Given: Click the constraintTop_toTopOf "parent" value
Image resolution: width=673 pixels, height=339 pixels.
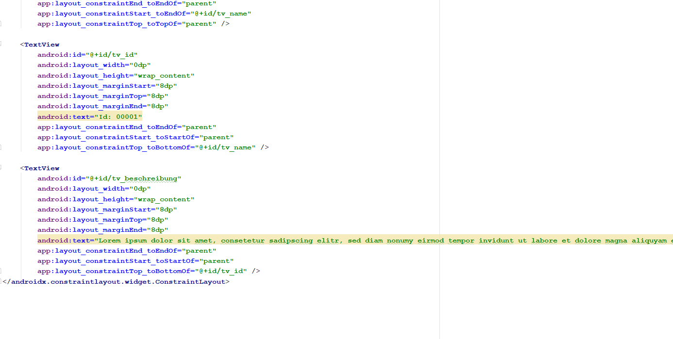Looking at the screenshot, I should point(199,24).
